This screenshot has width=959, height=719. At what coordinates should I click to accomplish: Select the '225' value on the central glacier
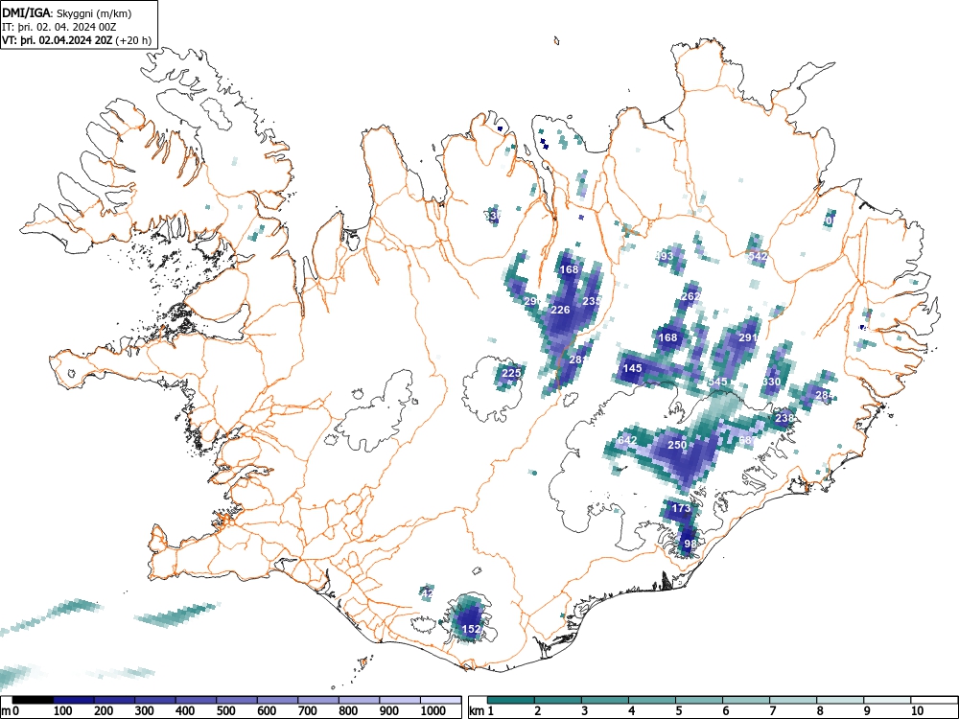[x=511, y=373]
